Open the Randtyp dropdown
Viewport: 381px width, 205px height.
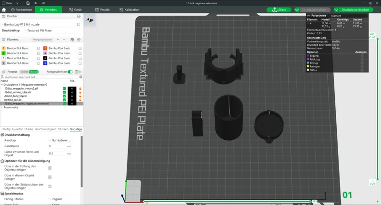60,140
